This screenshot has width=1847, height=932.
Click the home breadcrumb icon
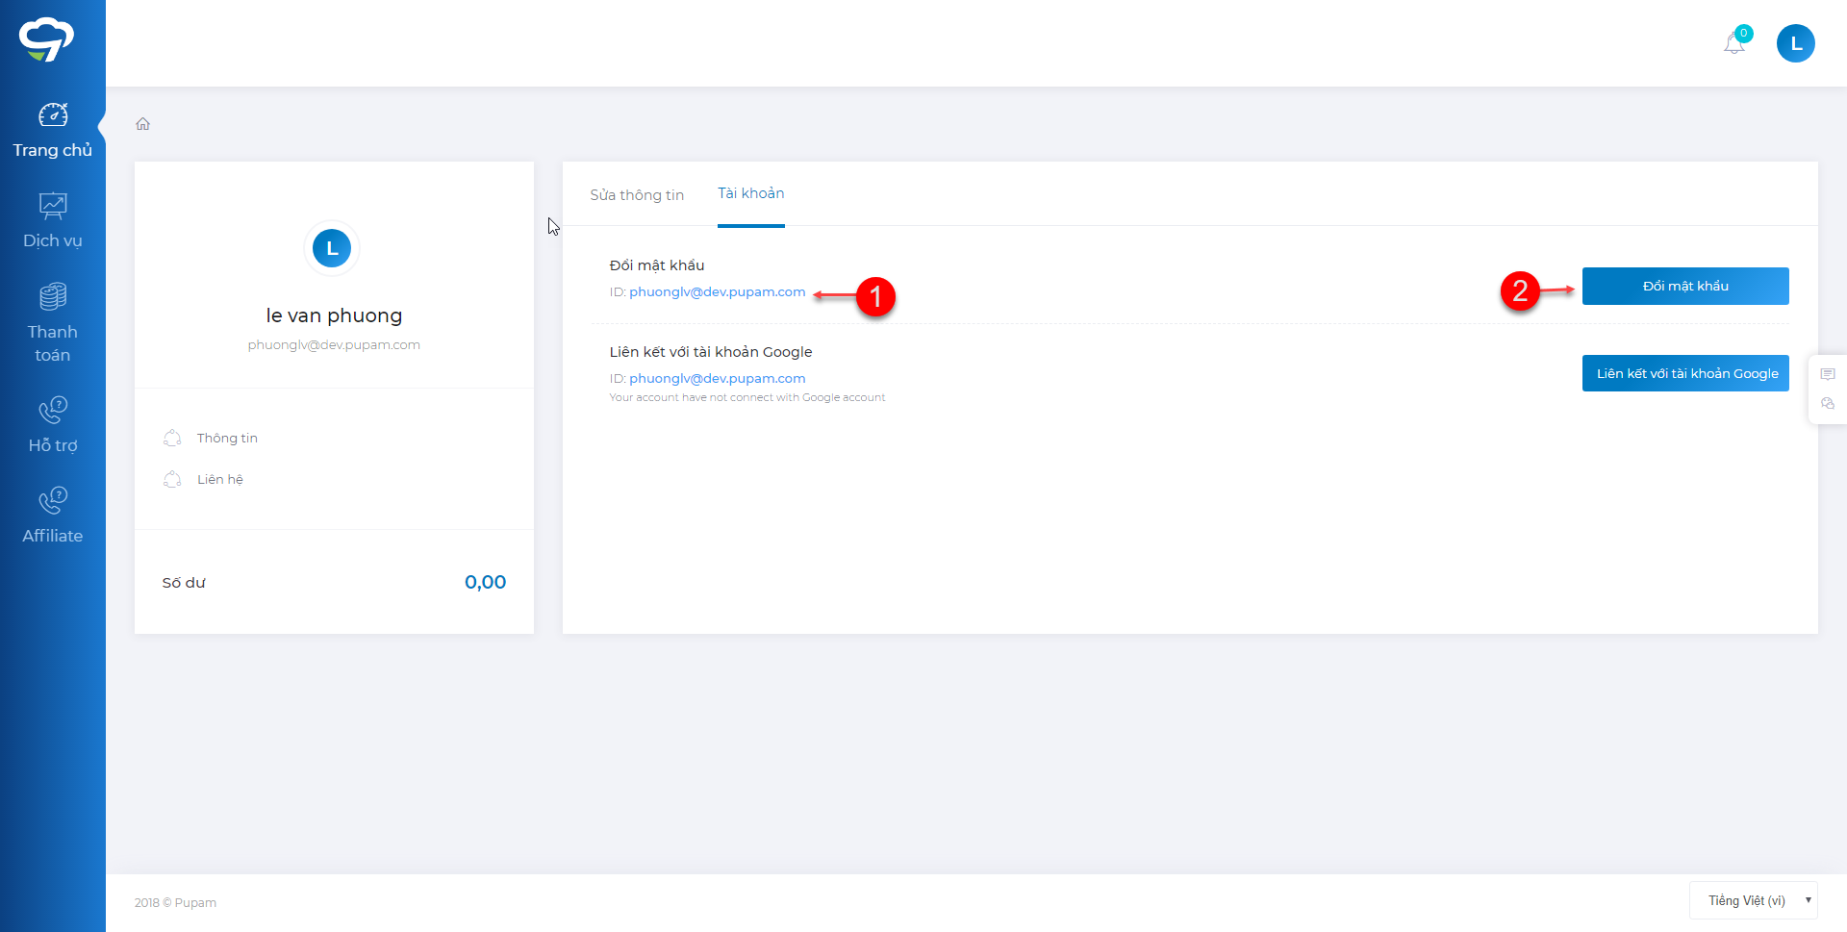(143, 124)
